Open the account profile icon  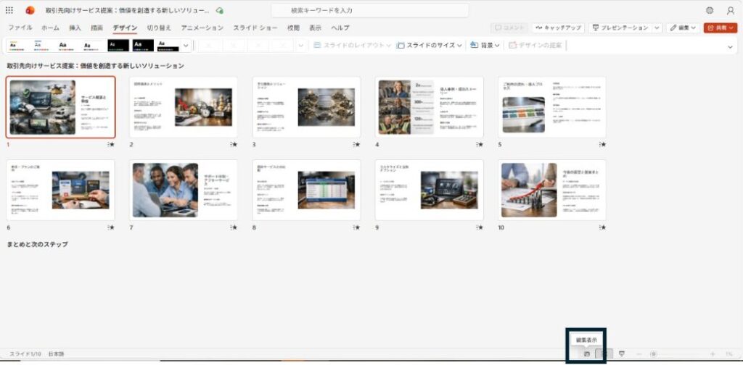[x=730, y=10]
